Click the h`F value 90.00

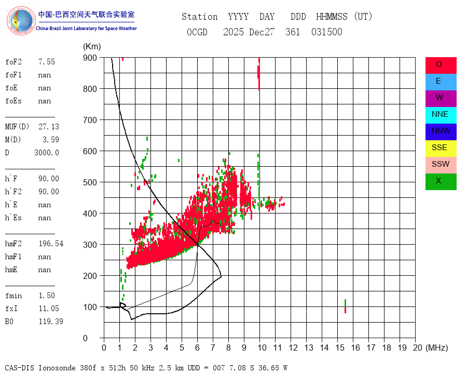49,179
